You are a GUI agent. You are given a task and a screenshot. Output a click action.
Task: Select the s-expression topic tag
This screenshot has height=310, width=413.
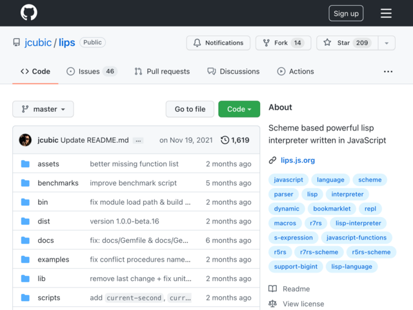[293, 238]
